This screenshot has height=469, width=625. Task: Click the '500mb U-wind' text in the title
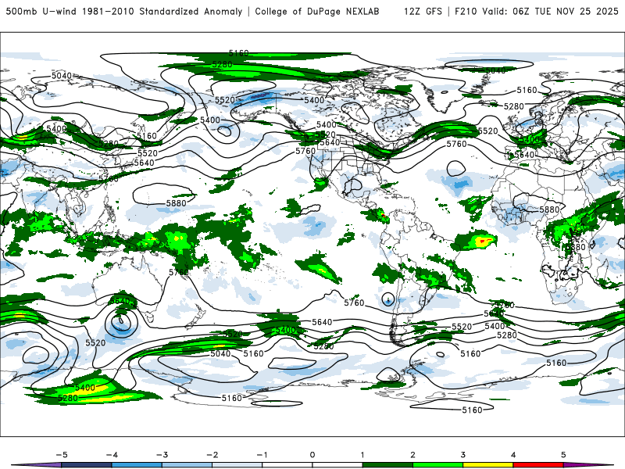point(41,11)
